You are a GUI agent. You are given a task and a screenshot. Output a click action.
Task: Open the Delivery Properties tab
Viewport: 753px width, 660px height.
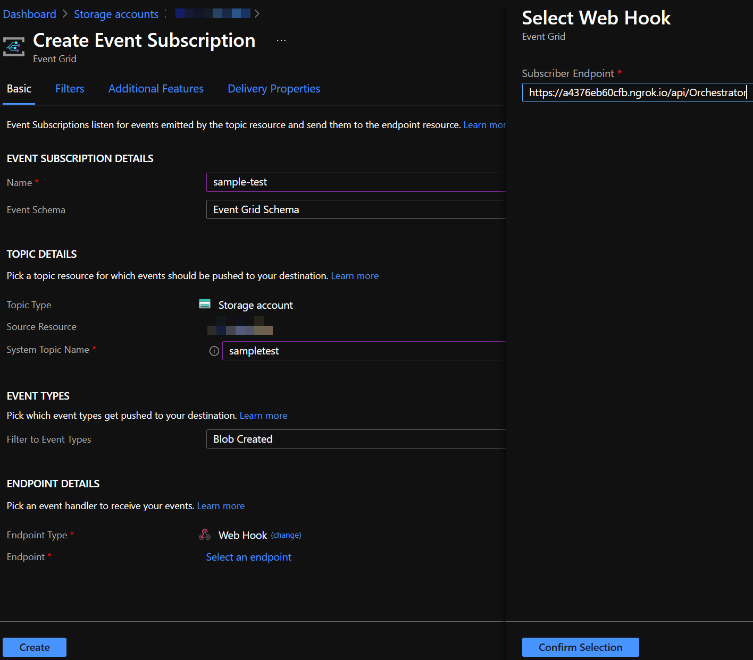pos(274,89)
